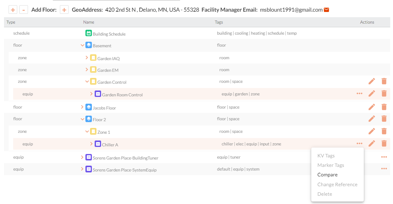Delete the Jacobs Floor row
393x204 pixels.
[x=384, y=107]
